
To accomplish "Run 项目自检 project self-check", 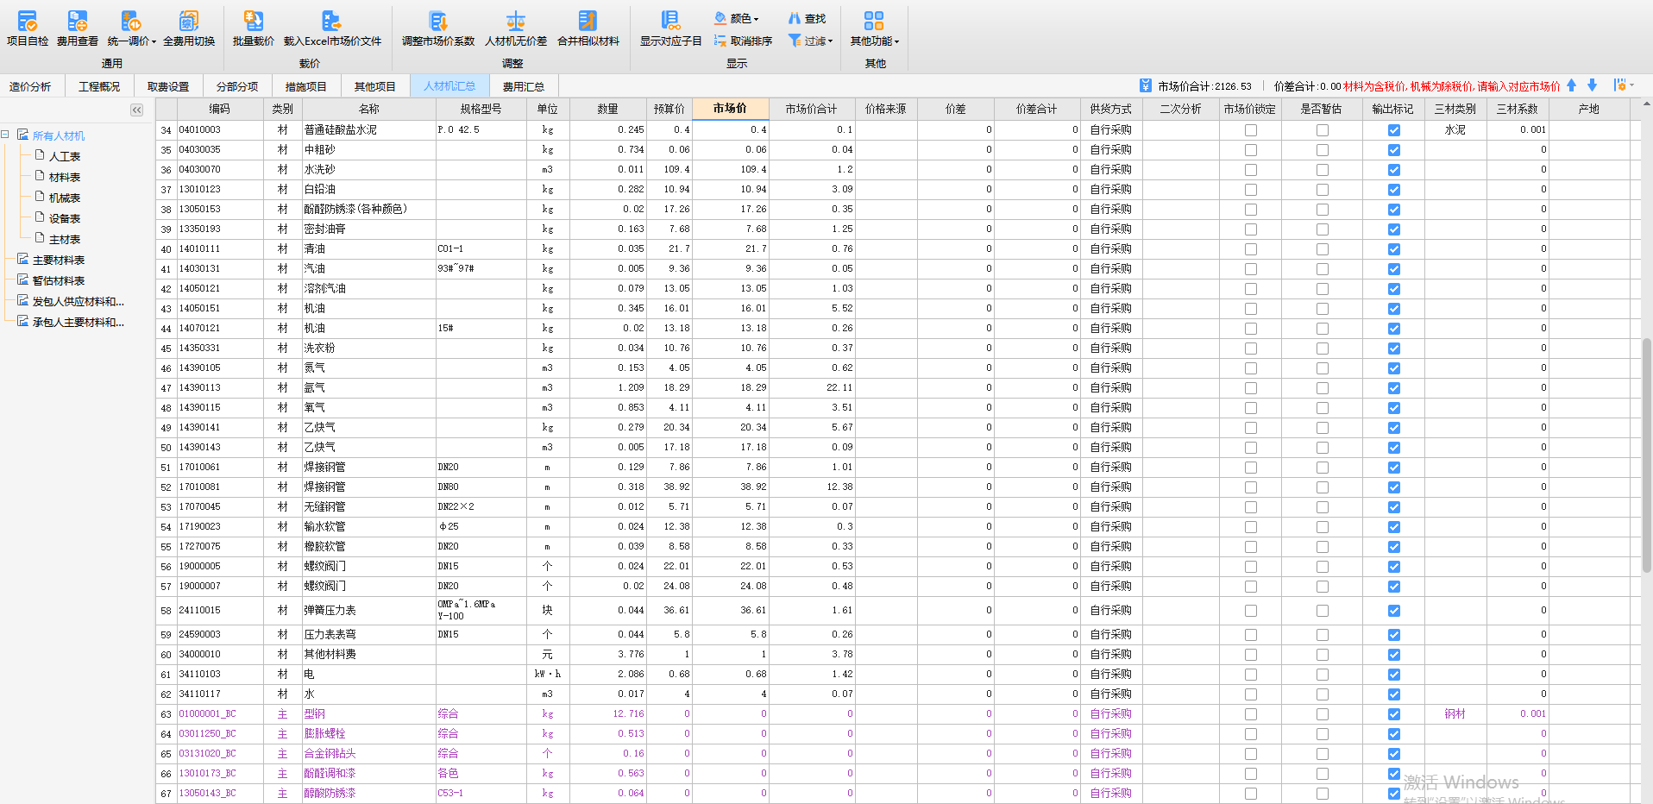I will (28, 28).
